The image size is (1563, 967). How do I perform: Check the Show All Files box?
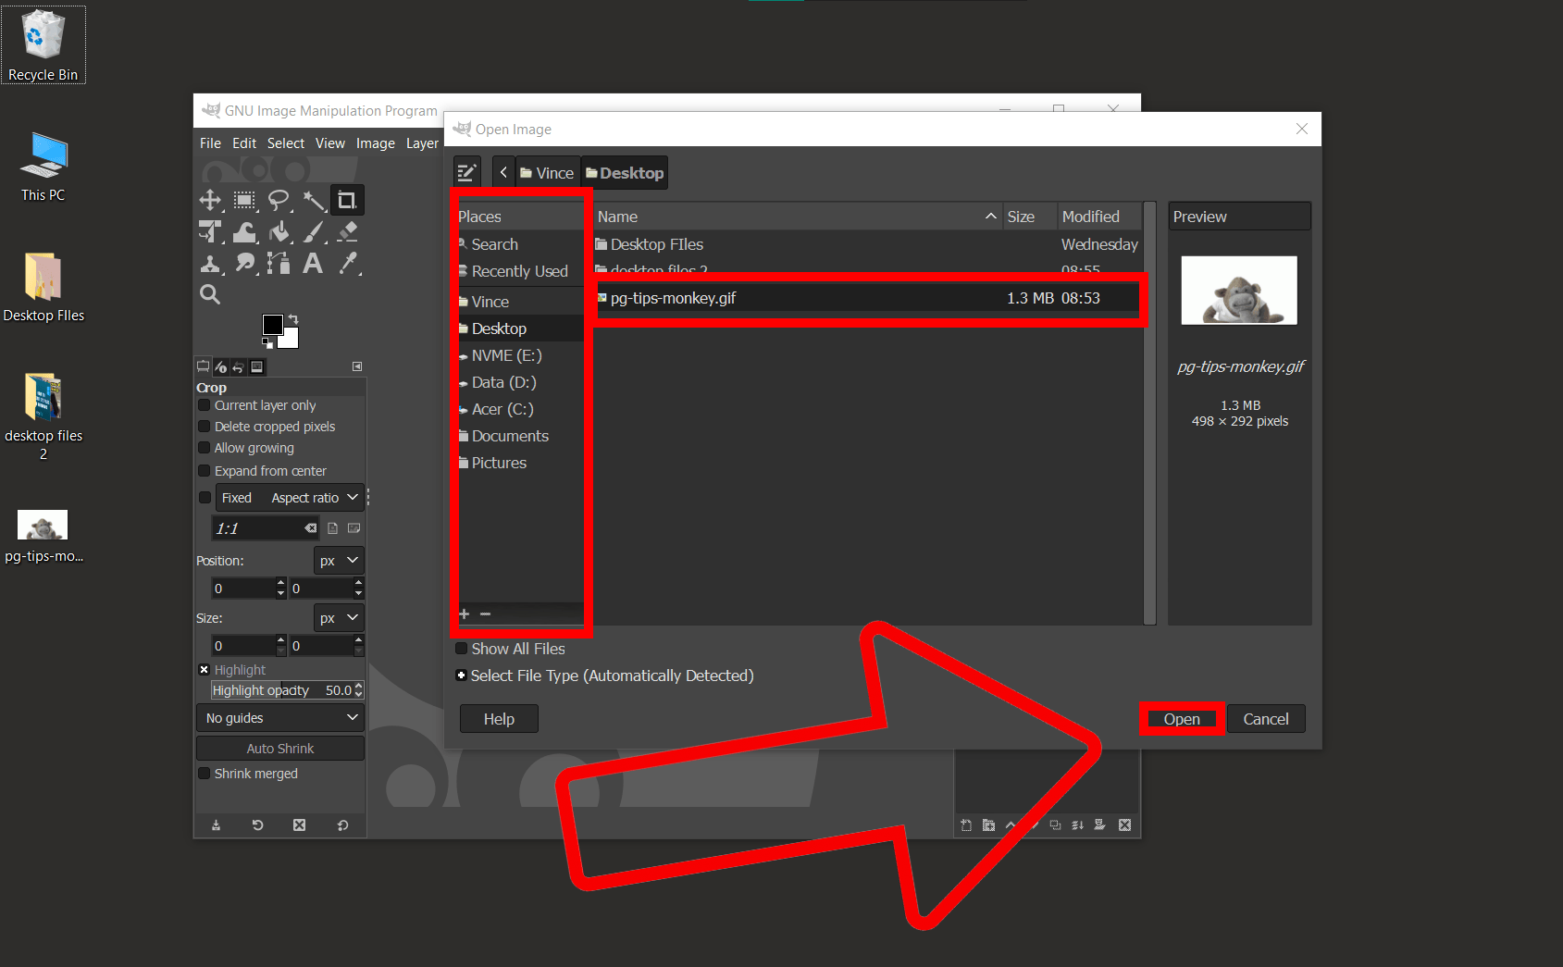461,649
